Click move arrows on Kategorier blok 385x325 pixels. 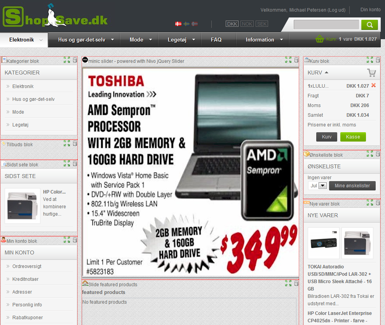(67, 60)
